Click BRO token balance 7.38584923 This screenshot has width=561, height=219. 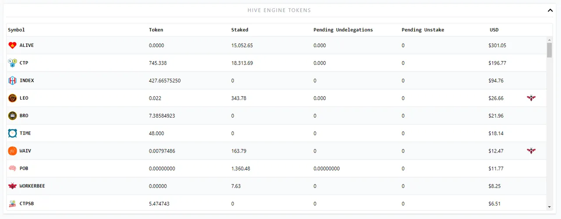[x=162, y=116]
